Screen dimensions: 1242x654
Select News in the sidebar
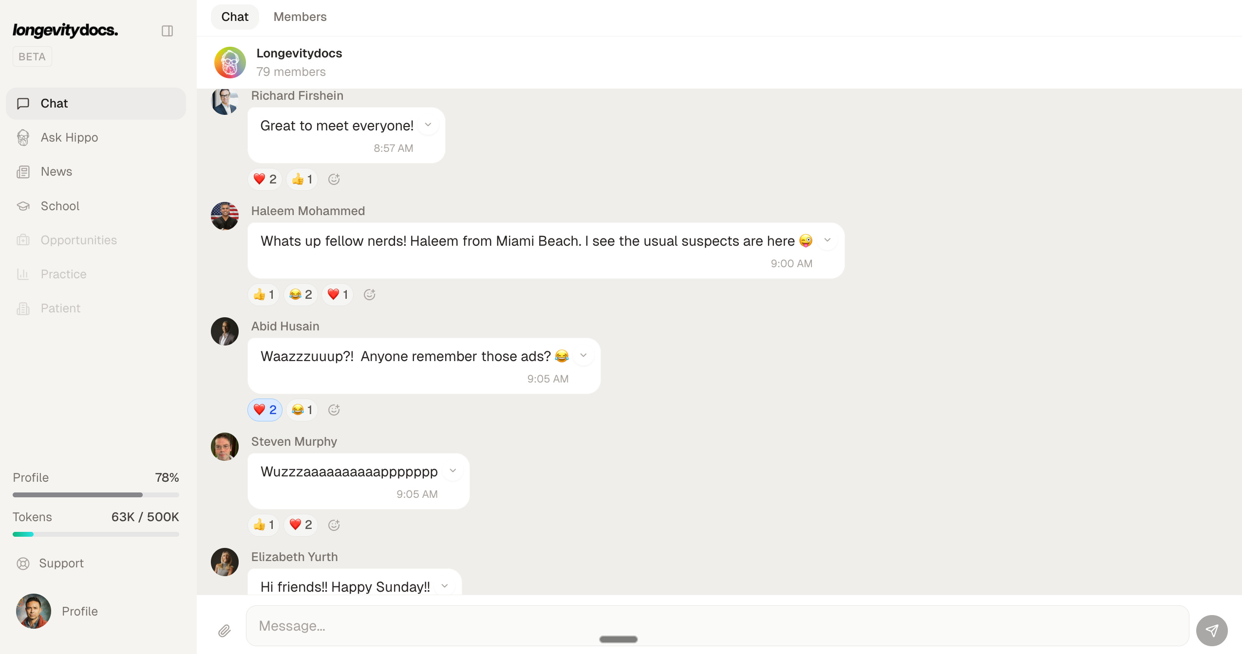point(56,172)
